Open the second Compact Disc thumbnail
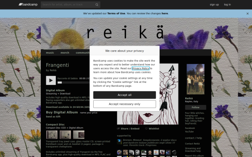This screenshot has width=252, height=157. coord(65,134)
